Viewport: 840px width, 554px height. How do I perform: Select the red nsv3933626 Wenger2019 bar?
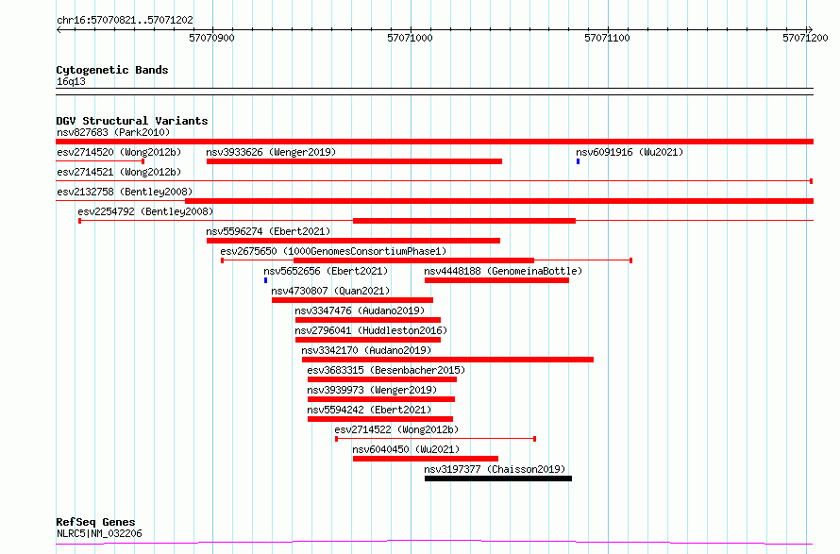pyautogui.click(x=354, y=161)
